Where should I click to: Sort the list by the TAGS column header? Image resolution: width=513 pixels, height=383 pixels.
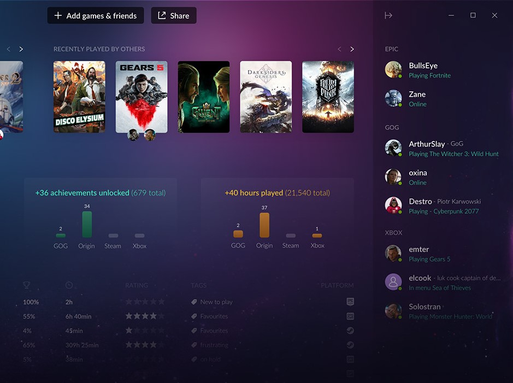point(199,285)
